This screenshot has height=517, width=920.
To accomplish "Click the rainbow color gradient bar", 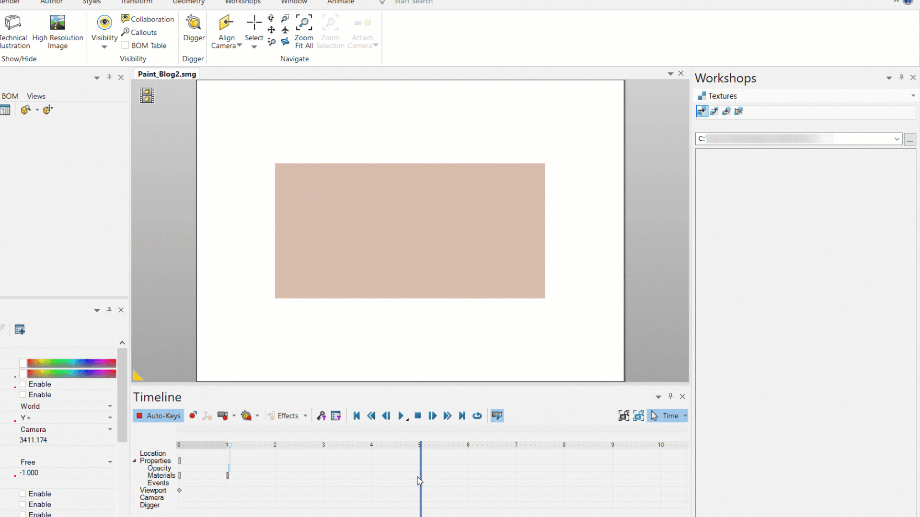I will click(x=71, y=363).
